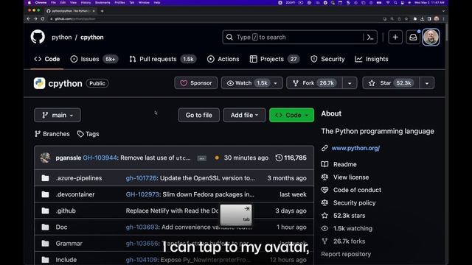472x265 pixels.
Task: Click the browser back arrow
Action: tap(29, 18)
